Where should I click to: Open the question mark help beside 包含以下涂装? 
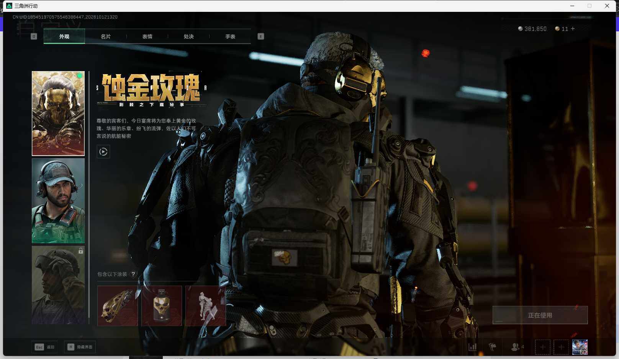[x=133, y=274]
